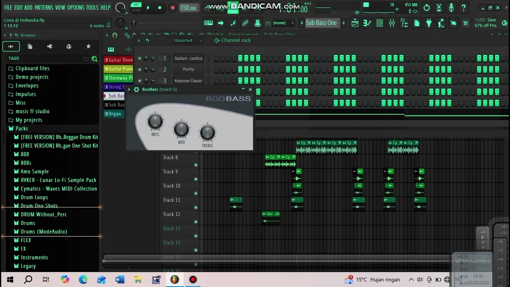The image size is (510, 287).
Task: Open the Channel rack menu arrow
Action: pos(139,40)
